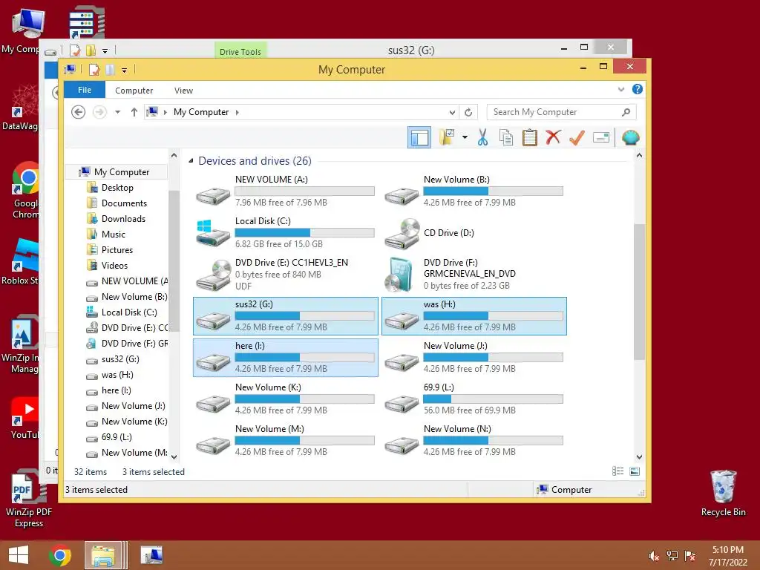The width and height of the screenshot is (760, 570).
Task: Click the Back navigation arrow
Action: coord(78,113)
